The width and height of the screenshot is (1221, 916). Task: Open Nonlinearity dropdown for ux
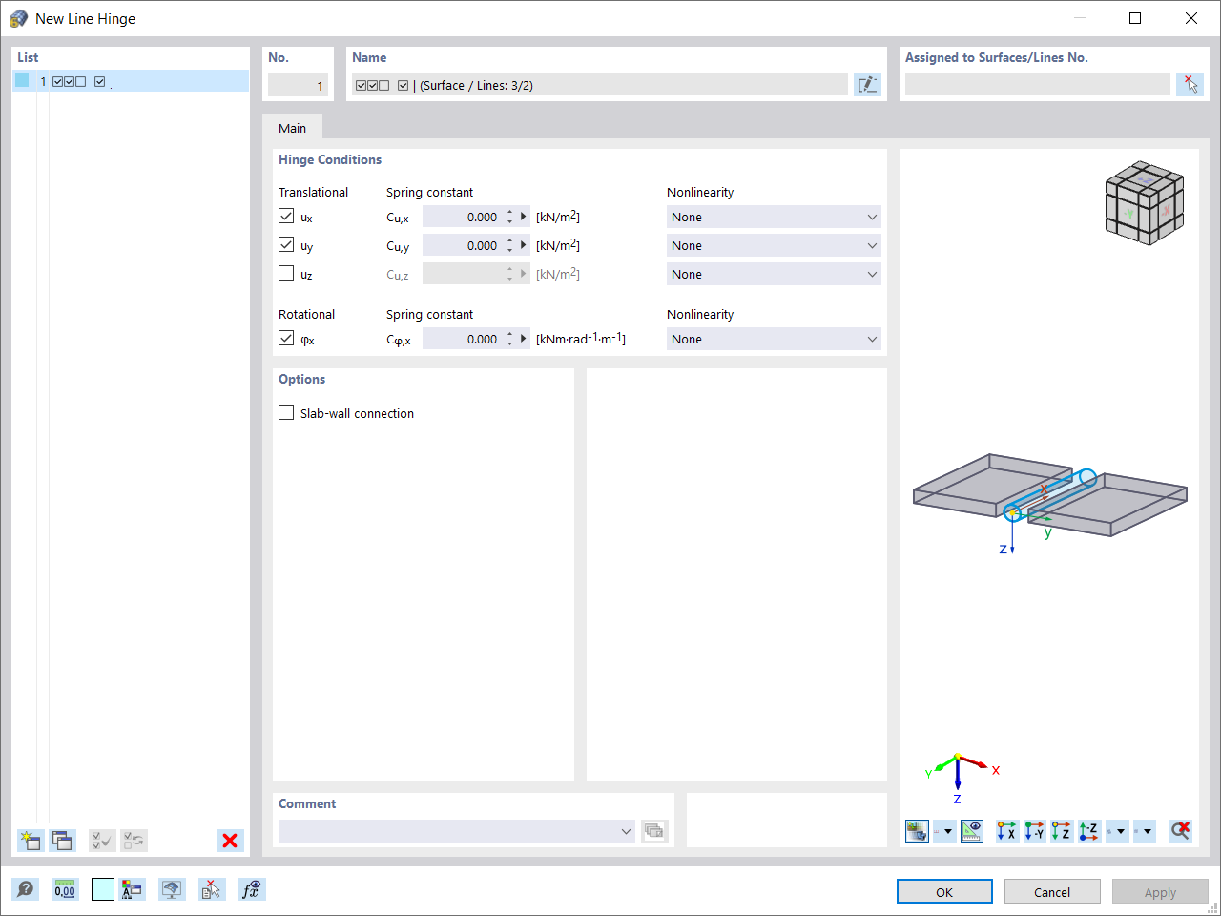774,217
